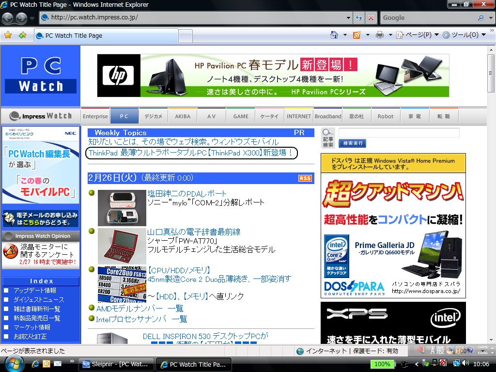Open the 山口真弘の電子辞書最前線 link

(194, 232)
